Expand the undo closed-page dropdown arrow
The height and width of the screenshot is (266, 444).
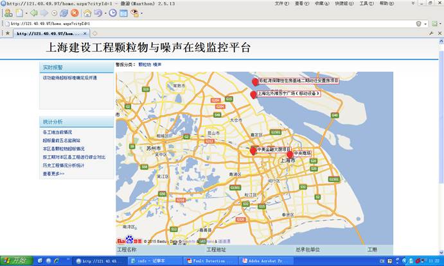tap(105, 13)
